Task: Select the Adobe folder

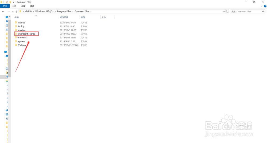Action: (x=22, y=22)
